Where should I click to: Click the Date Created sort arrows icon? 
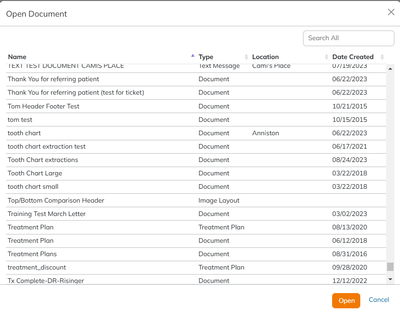click(382, 57)
